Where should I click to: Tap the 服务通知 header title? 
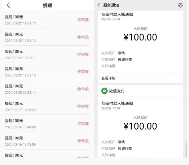(x=111, y=5)
